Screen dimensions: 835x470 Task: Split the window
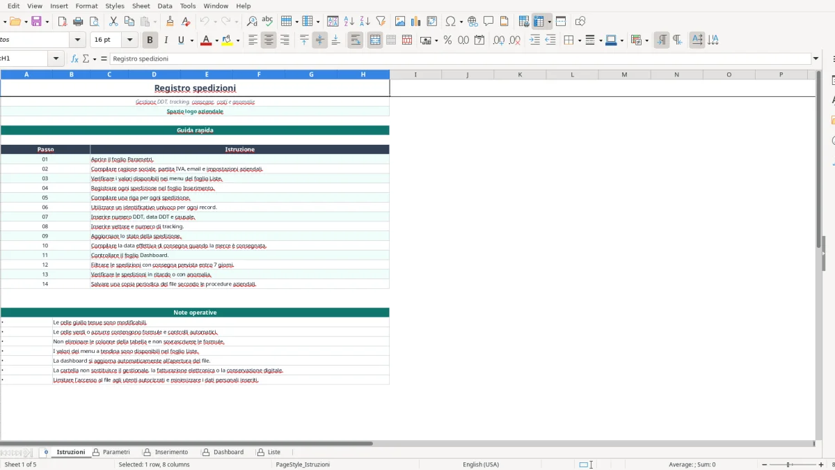click(x=561, y=22)
